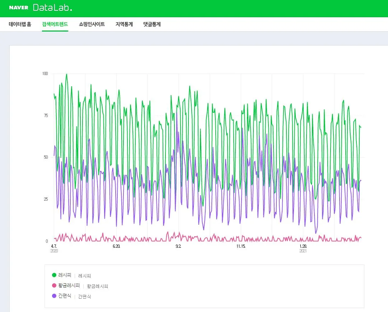Go to 데이터랩 홈 tab

[x=20, y=24]
